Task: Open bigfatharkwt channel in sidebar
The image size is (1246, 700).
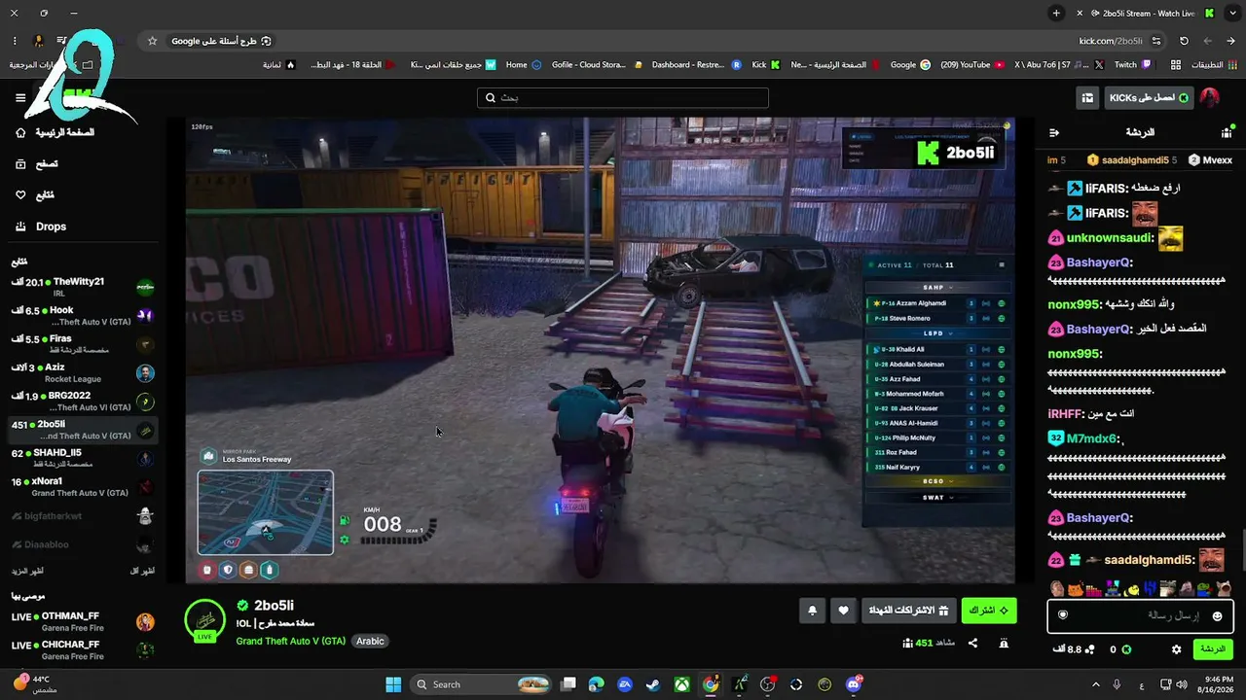Action: click(x=83, y=516)
